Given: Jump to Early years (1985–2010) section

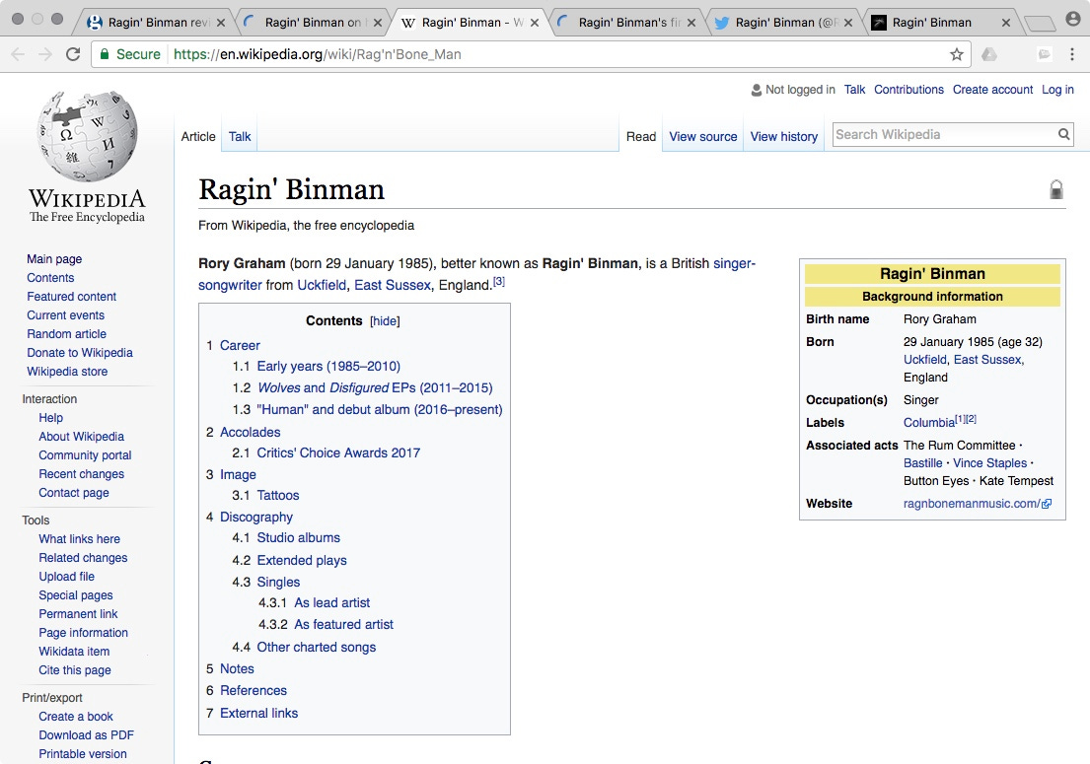Looking at the screenshot, I should pos(328,366).
